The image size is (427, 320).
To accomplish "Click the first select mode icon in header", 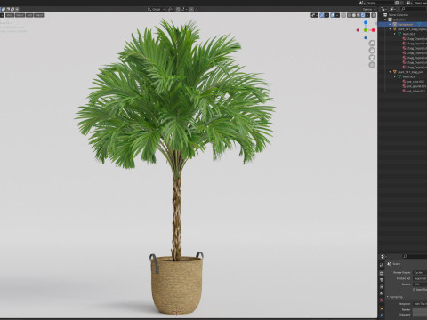I will (x=4, y=10).
